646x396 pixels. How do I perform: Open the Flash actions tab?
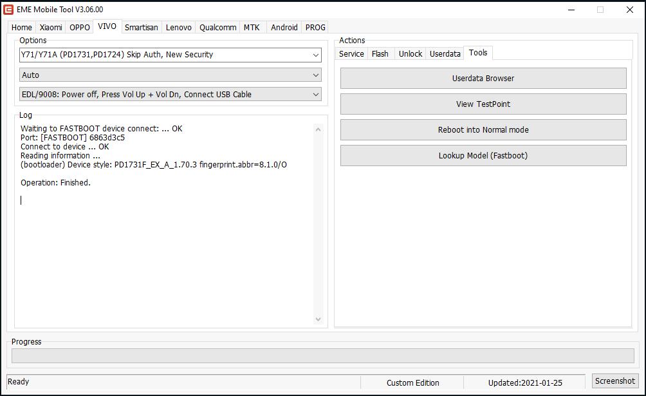pyautogui.click(x=380, y=53)
